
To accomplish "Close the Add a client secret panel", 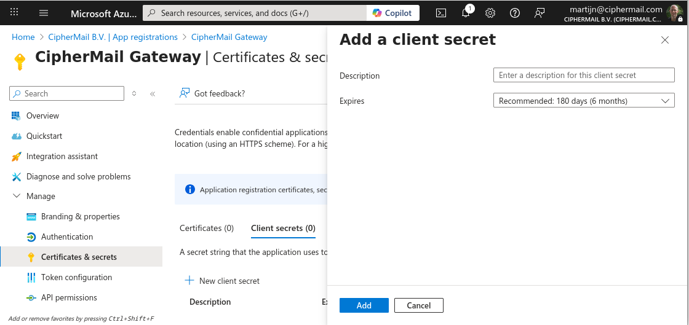I will pos(664,40).
